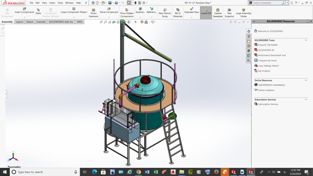Screen dimensions: 313x176
Task: Open Bill of Materials tool
Action: coord(178,10)
